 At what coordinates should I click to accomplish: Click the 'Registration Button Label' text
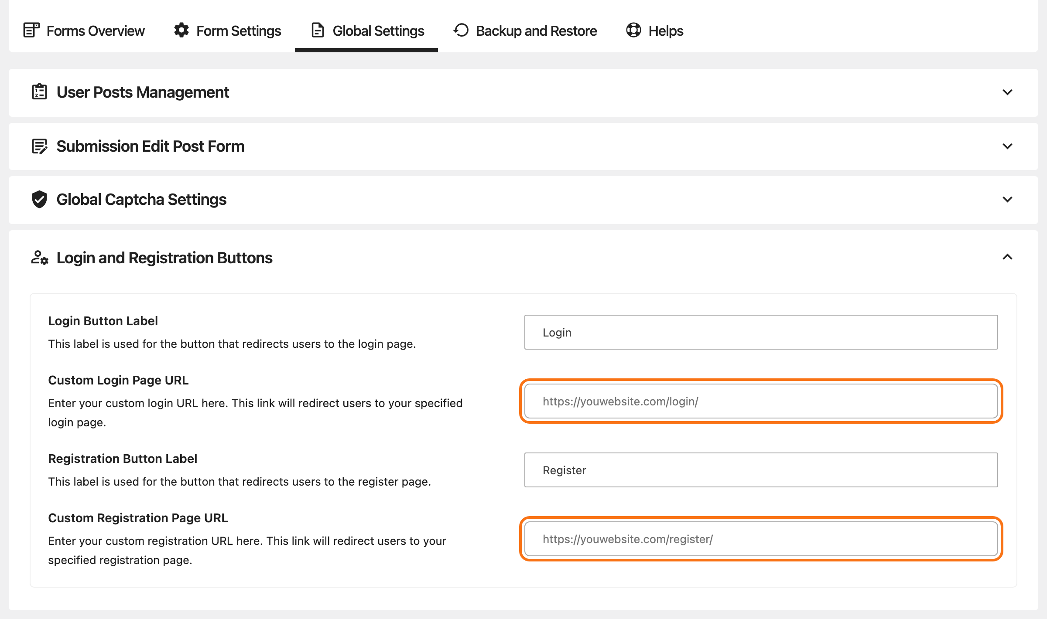123,459
